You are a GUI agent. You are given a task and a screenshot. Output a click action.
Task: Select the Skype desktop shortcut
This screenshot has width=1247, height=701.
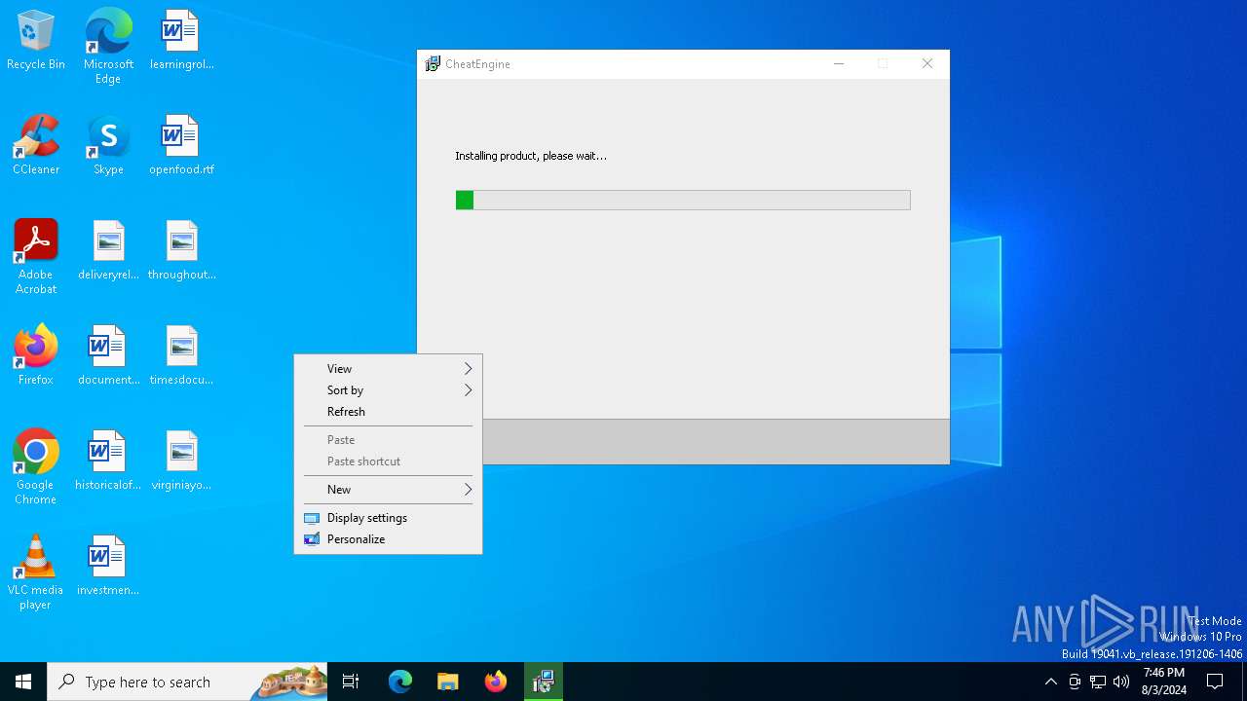(x=108, y=146)
